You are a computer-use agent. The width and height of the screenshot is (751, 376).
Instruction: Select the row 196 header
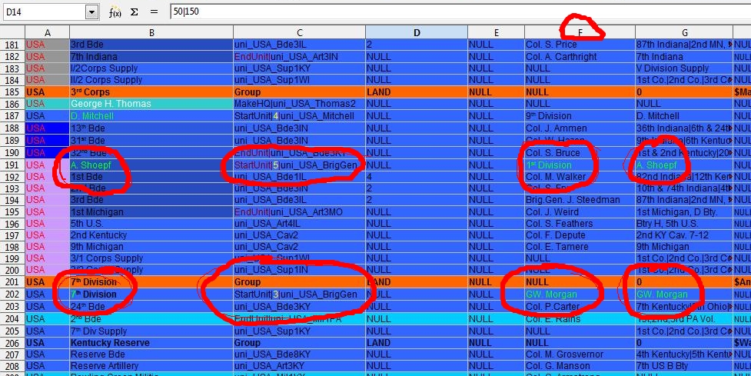[x=12, y=223]
